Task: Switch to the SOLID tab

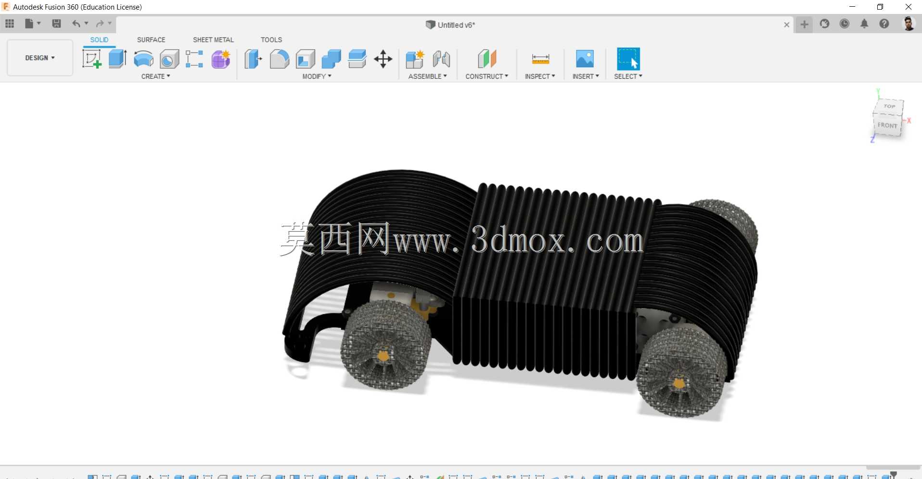Action: tap(99, 40)
